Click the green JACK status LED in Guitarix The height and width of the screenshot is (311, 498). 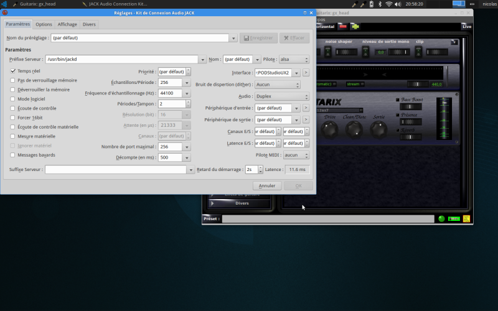(441, 219)
